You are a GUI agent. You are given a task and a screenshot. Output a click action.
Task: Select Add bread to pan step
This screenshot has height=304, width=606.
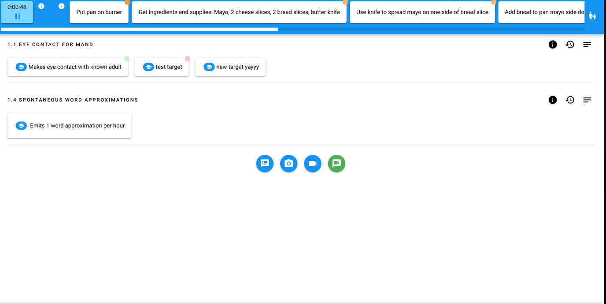pyautogui.click(x=542, y=12)
